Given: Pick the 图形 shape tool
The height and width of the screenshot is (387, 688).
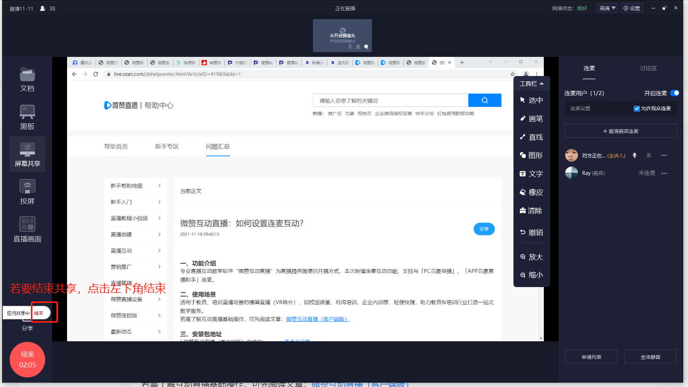Looking at the screenshot, I should coord(532,155).
